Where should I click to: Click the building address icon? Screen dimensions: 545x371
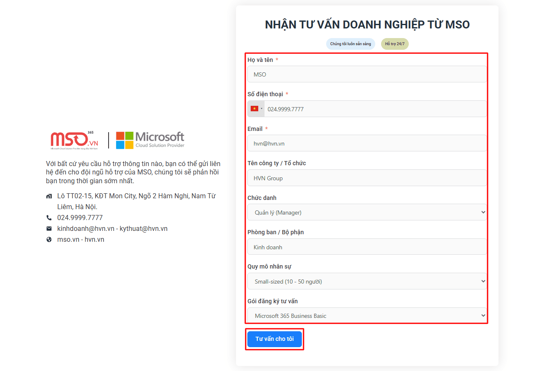pyautogui.click(x=49, y=196)
